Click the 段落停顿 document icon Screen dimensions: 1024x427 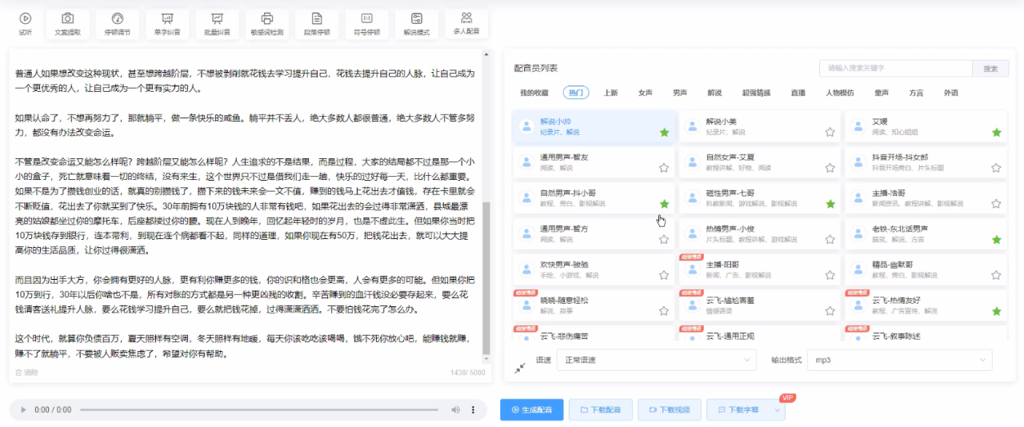317,19
